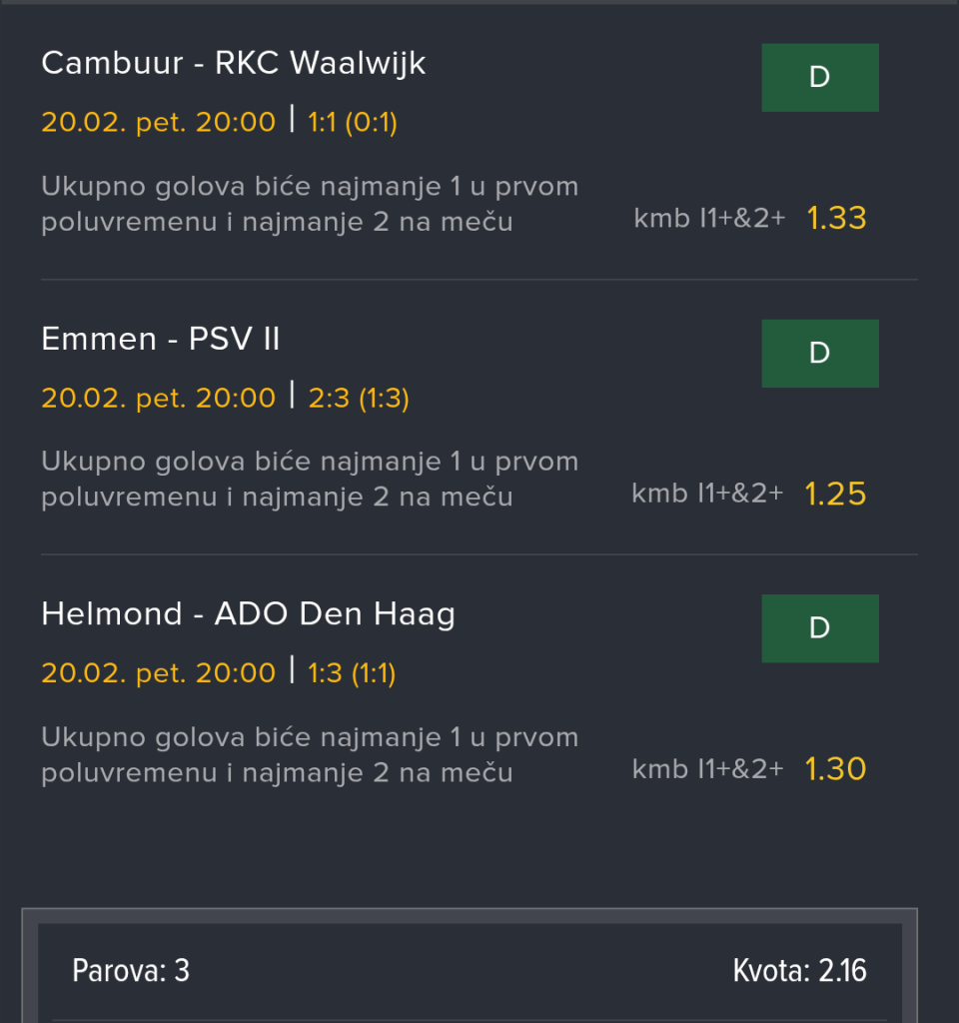Select the 1.25 odds value
The height and width of the screenshot is (1023, 959).
835,494
